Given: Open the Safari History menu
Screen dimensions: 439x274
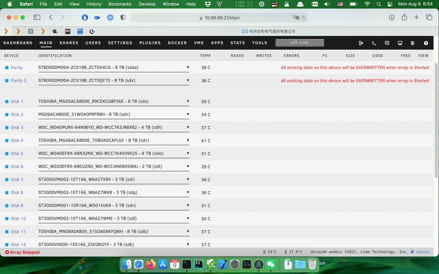Looking at the screenshot, I should click(94, 4).
